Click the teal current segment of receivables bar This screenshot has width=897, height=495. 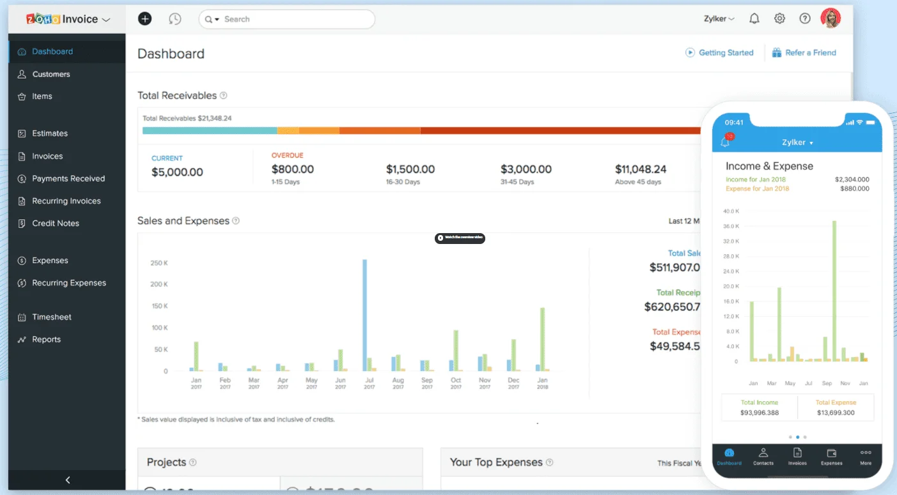tap(210, 130)
